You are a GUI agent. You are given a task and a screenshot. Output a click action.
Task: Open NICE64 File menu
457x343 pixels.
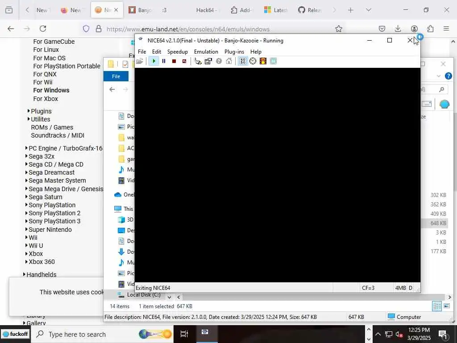[142, 52]
